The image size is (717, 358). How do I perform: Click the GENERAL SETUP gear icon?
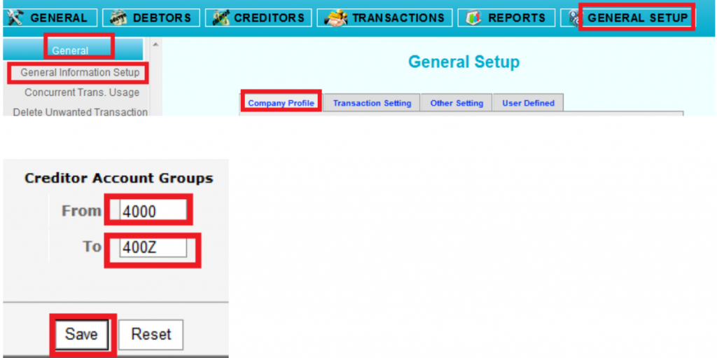point(574,18)
